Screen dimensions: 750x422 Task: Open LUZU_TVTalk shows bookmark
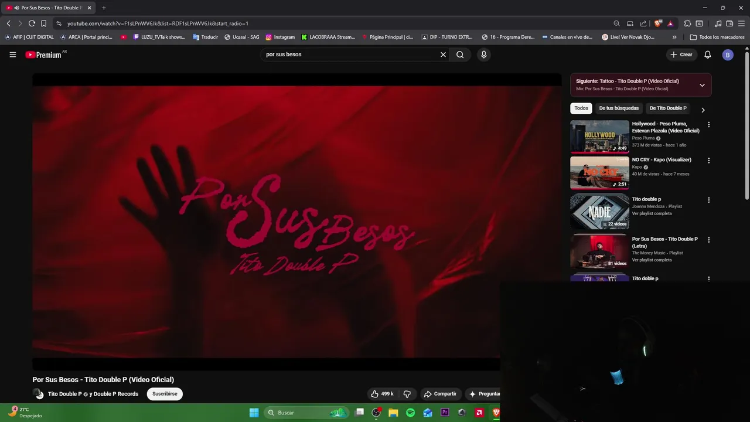click(x=159, y=37)
